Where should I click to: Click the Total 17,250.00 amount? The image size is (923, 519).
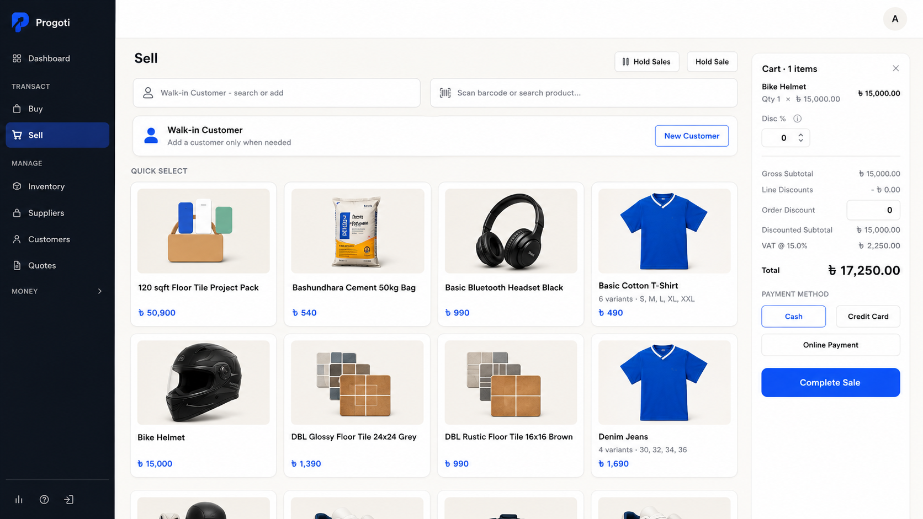[x=864, y=270]
